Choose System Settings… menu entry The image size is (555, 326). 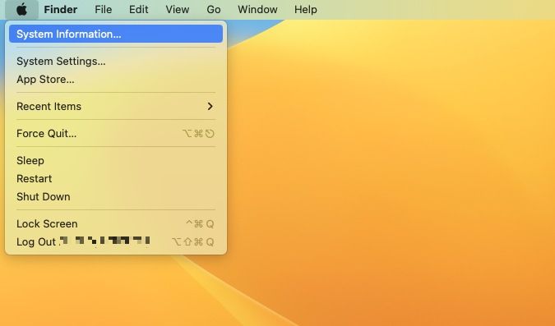[116, 61]
